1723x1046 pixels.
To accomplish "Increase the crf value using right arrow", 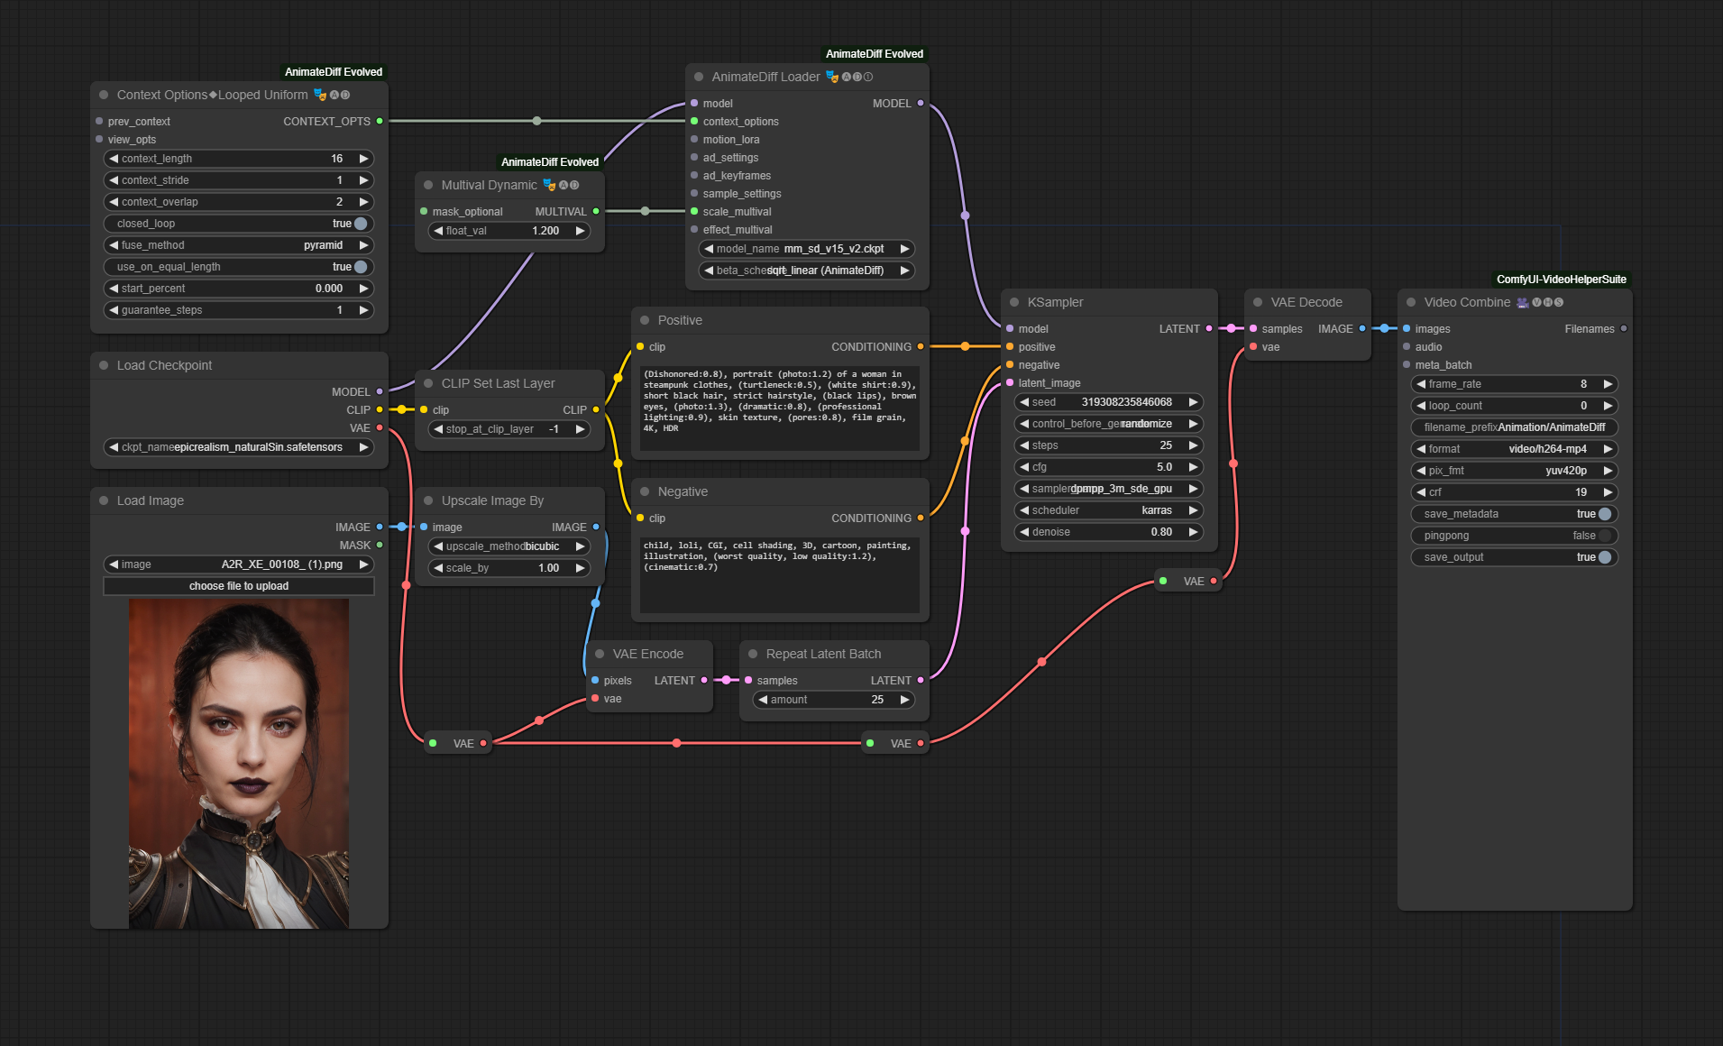I will point(1608,492).
